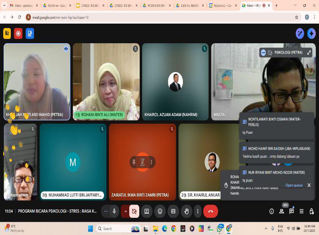Show the people participants panel
Screen dimensions: 319x235
pos(282,211)
